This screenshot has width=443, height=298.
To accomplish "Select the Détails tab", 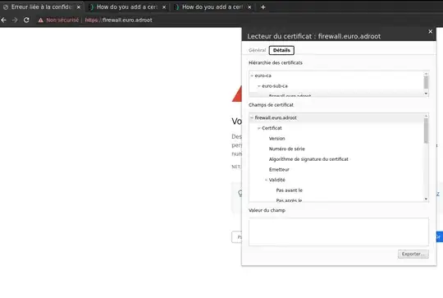I will 281,50.
